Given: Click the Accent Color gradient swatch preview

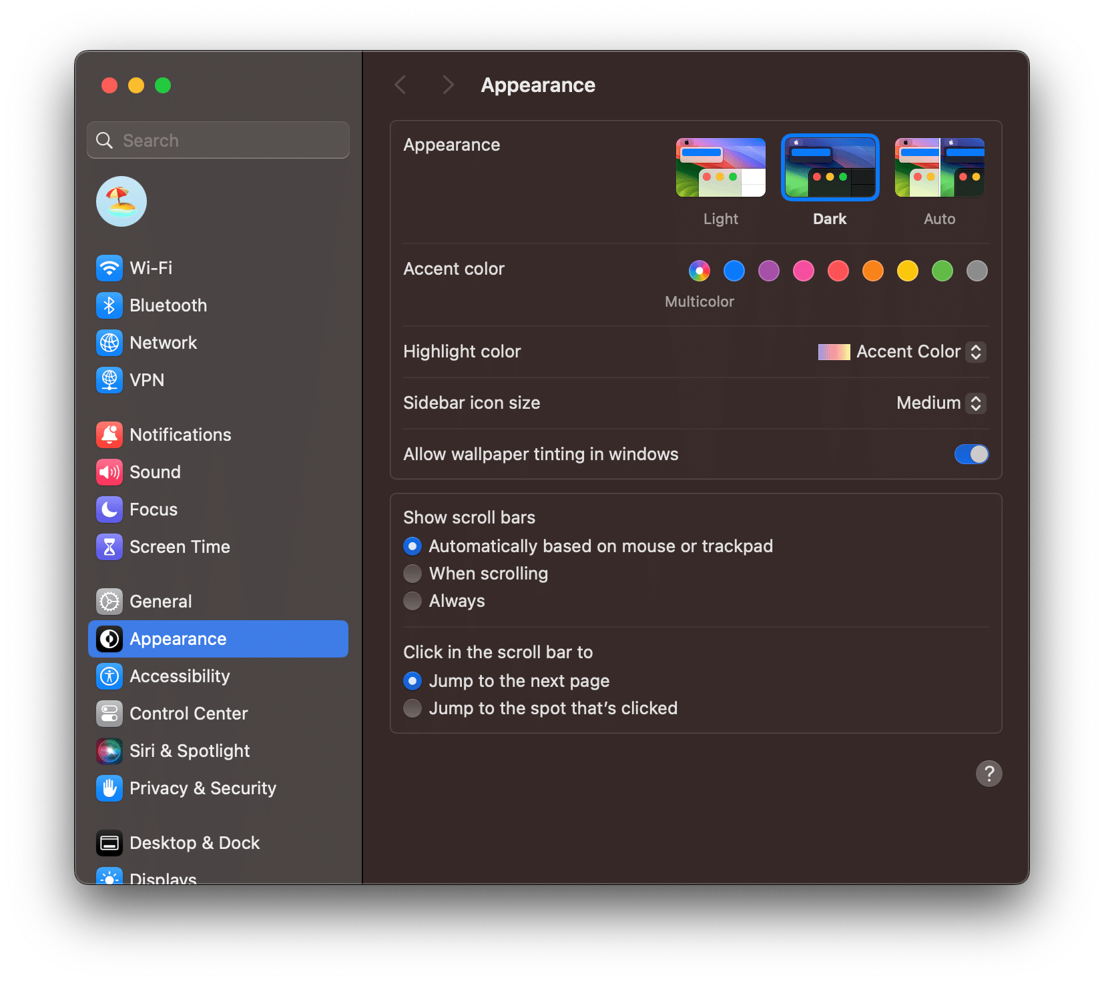Looking at the screenshot, I should [834, 352].
